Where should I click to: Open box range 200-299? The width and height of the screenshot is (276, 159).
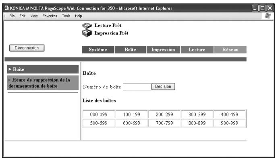164,114
